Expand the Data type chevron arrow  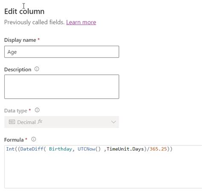coord(113,122)
